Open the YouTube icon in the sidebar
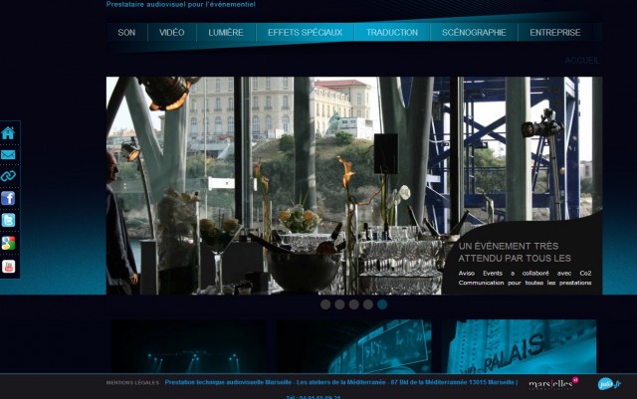The width and height of the screenshot is (637, 399). tap(8, 267)
